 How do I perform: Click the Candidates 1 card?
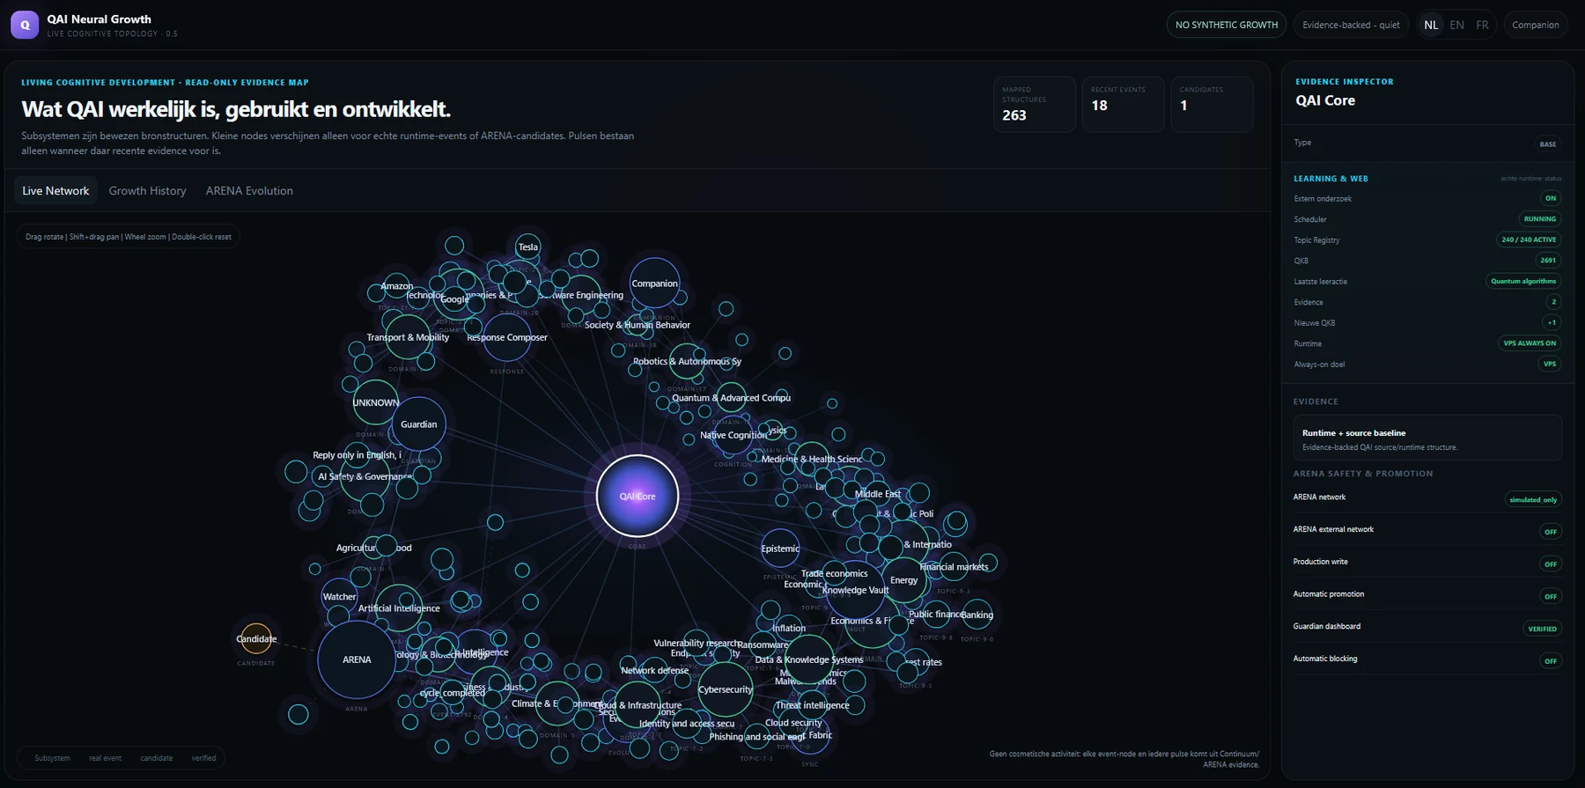[x=1212, y=105]
